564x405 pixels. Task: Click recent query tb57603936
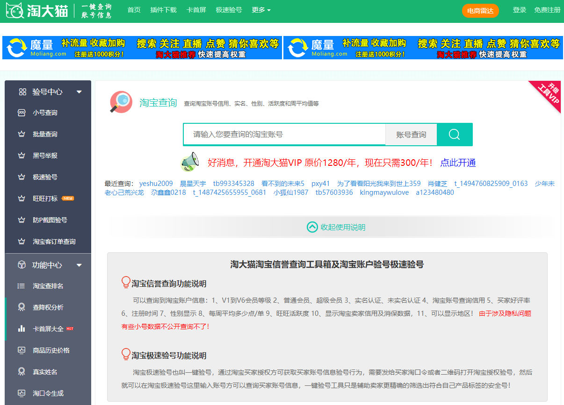(334, 192)
